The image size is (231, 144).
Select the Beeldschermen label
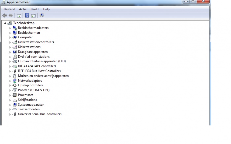(x=29, y=33)
